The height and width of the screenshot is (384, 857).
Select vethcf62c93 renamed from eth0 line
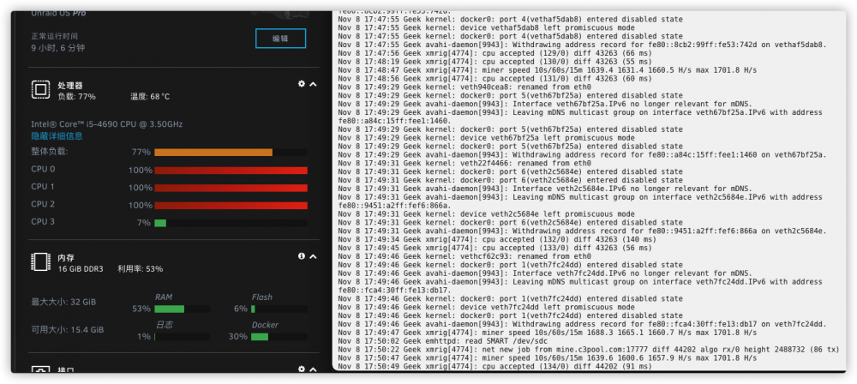point(464,256)
